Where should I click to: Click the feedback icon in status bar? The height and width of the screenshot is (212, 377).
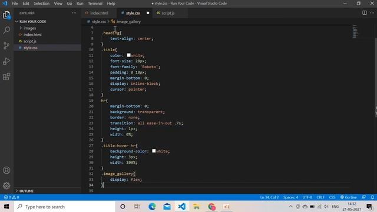(364, 197)
